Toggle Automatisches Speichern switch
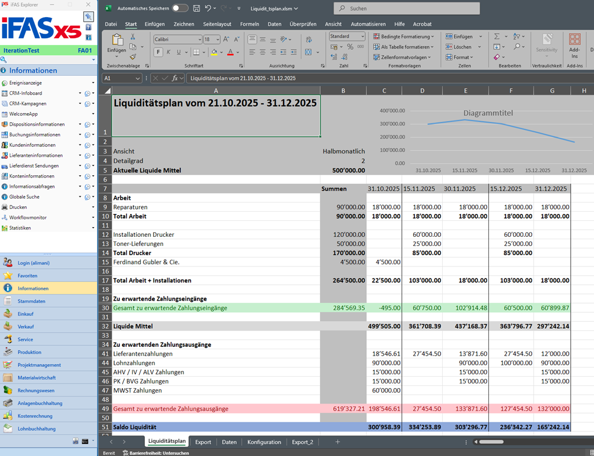 click(180, 9)
